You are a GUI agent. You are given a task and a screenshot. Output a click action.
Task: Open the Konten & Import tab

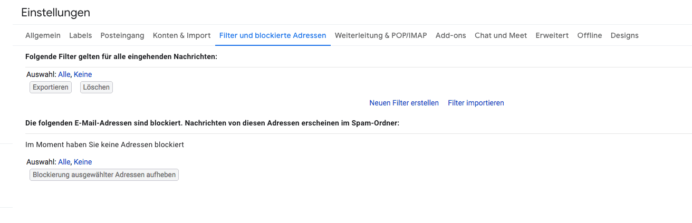coord(181,35)
